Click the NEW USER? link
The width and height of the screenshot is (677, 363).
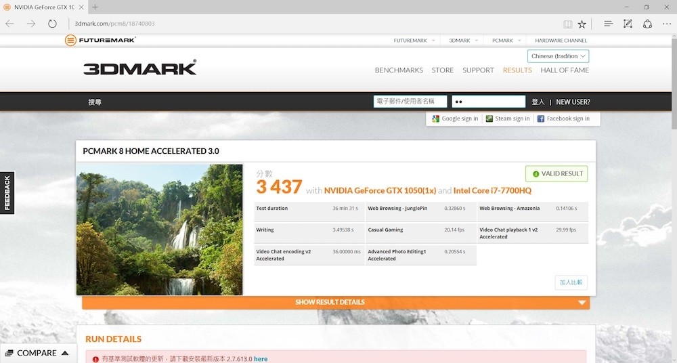(x=573, y=102)
